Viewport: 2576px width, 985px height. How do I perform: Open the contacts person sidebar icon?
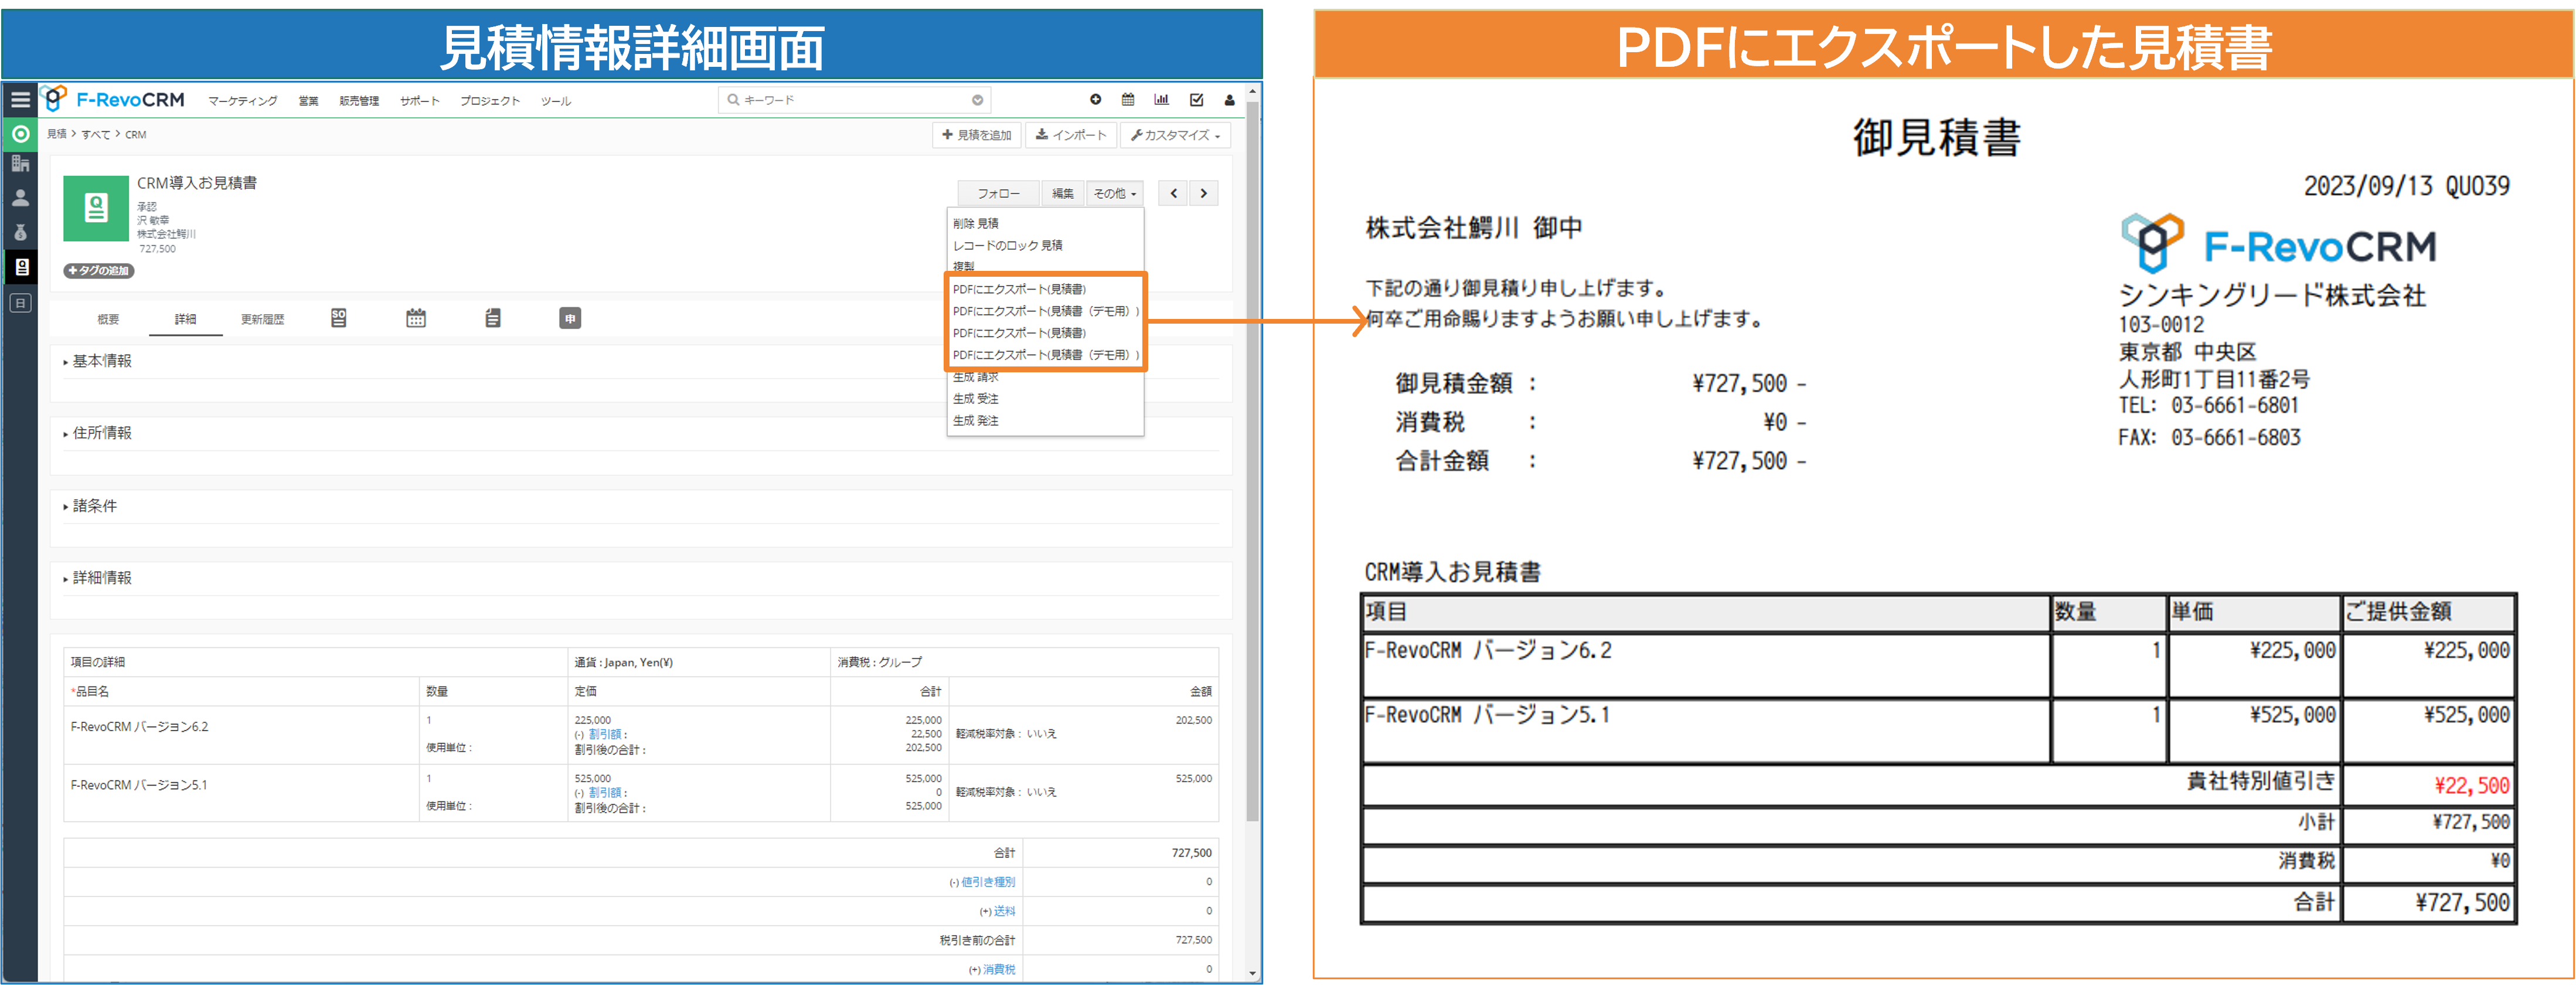[x=20, y=198]
